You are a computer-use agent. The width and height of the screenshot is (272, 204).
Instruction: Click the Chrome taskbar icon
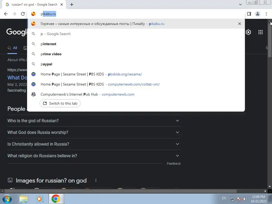pos(56,199)
